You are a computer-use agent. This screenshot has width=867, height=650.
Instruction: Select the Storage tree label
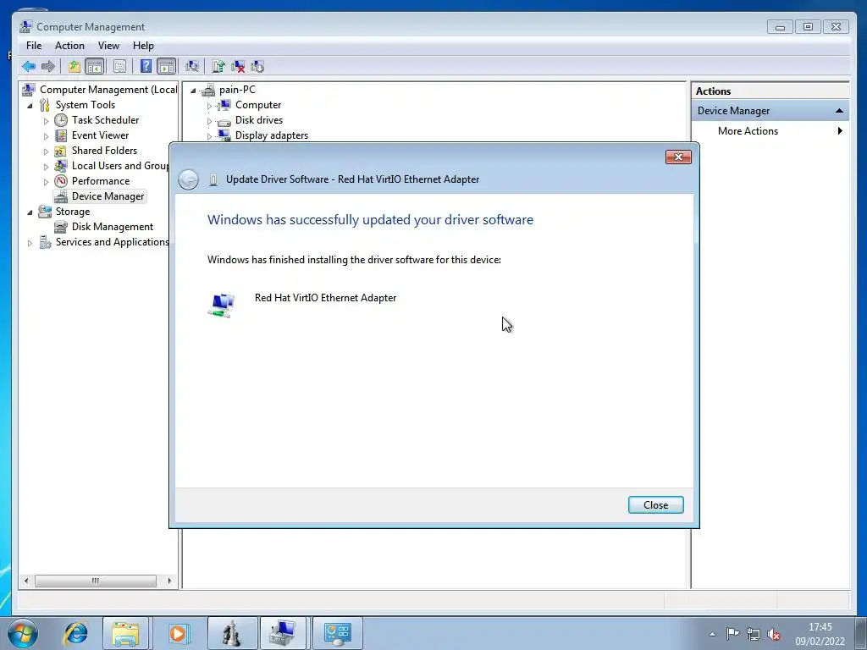(x=73, y=212)
